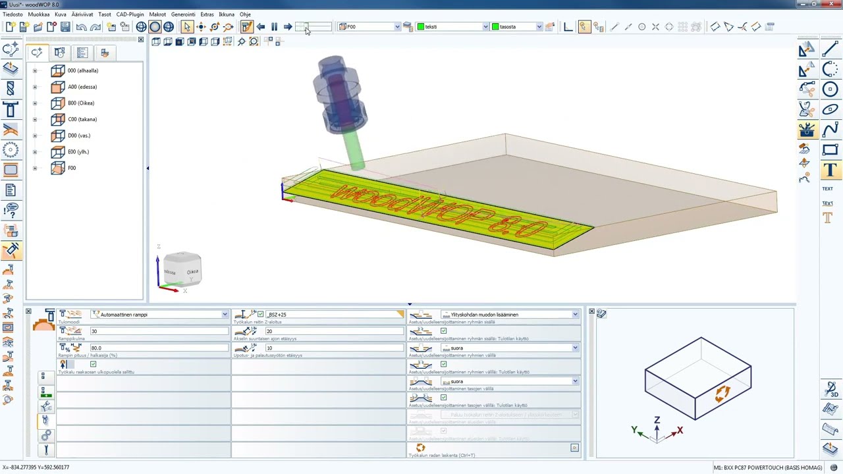Open the Ääriviivat menu
Image resolution: width=843 pixels, height=474 pixels.
tap(82, 14)
